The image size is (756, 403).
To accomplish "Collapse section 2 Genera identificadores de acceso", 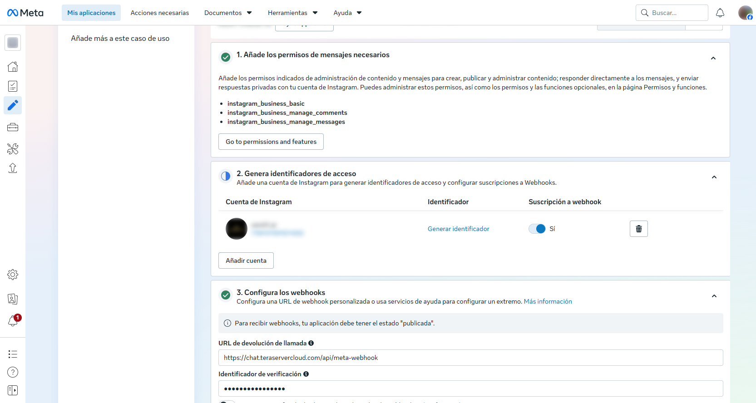I will pos(714,177).
